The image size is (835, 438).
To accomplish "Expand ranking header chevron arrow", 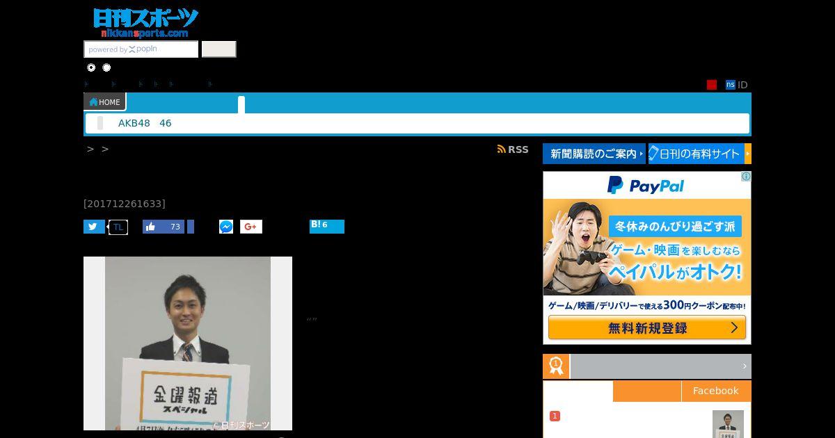I will [745, 366].
